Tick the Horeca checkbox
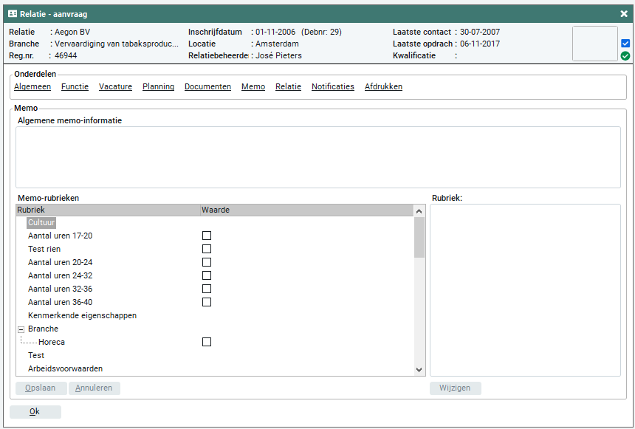The width and height of the screenshot is (635, 429). pos(207,342)
